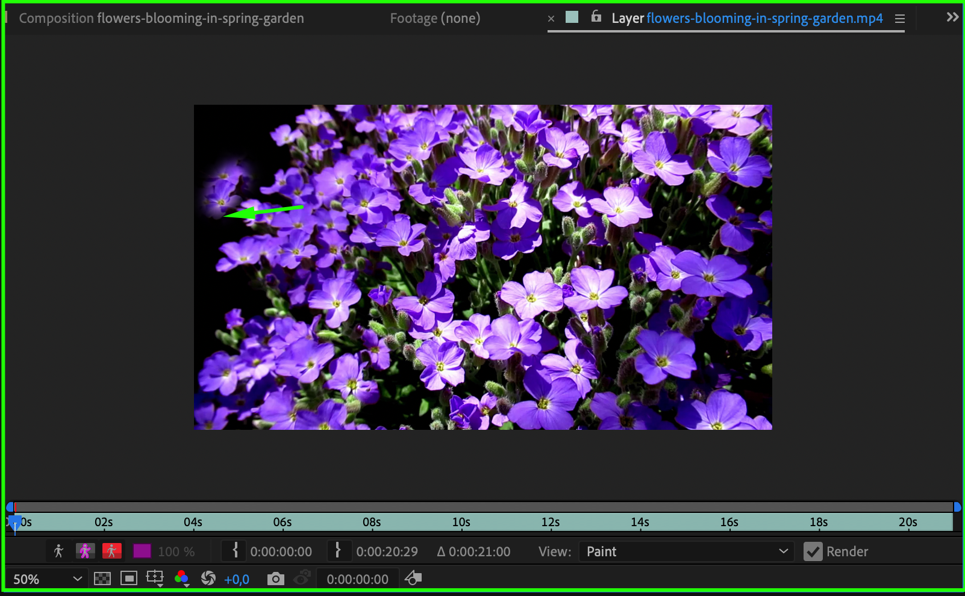965x596 pixels.
Task: Take a snapshot with the camera icon
Action: [275, 579]
